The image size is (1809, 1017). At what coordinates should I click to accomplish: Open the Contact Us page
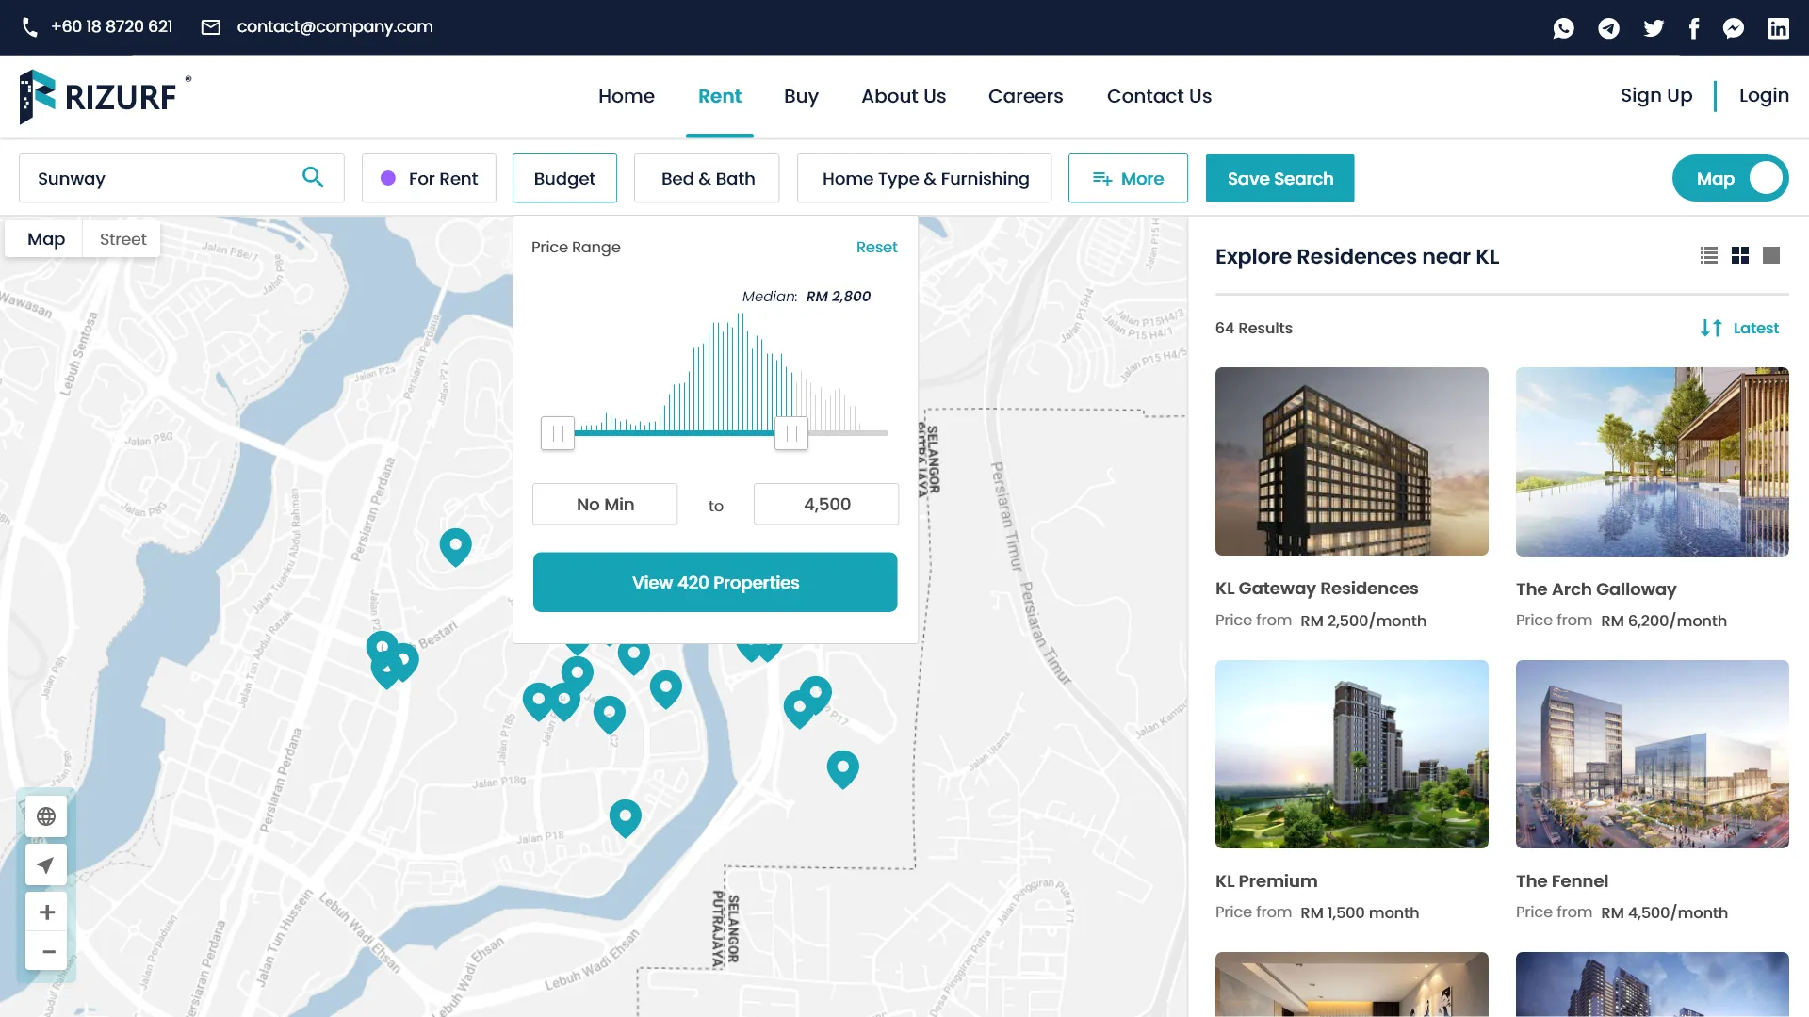point(1159,96)
